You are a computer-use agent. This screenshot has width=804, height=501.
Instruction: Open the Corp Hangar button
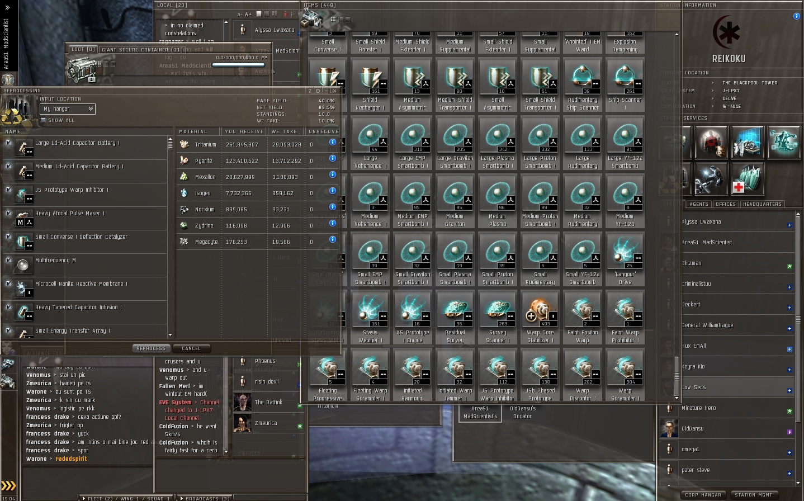pos(703,495)
